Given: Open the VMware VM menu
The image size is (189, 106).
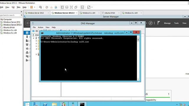Looking at the screenshot, I should pyautogui.click(x=13, y=7).
